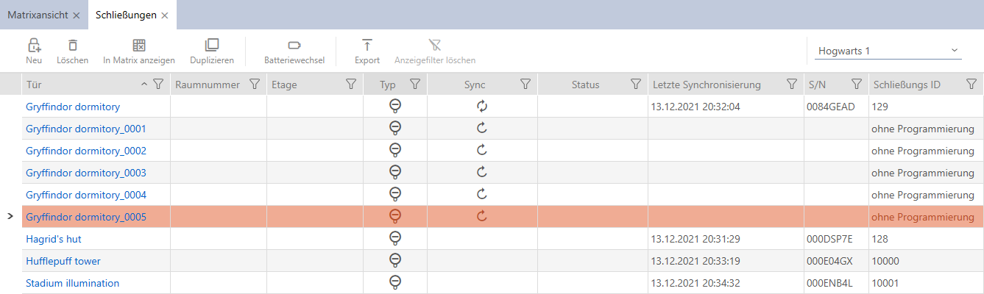Open the Schließungs ID column filter
The height and width of the screenshot is (294, 984).
(x=971, y=85)
